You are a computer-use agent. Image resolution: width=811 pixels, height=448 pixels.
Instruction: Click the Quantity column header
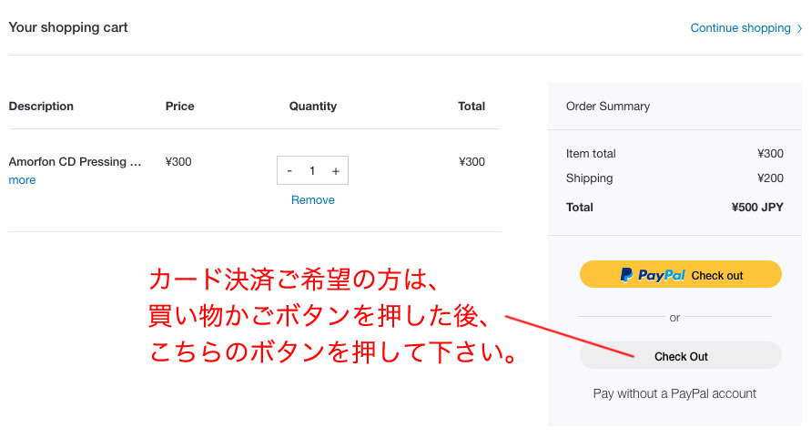312,106
